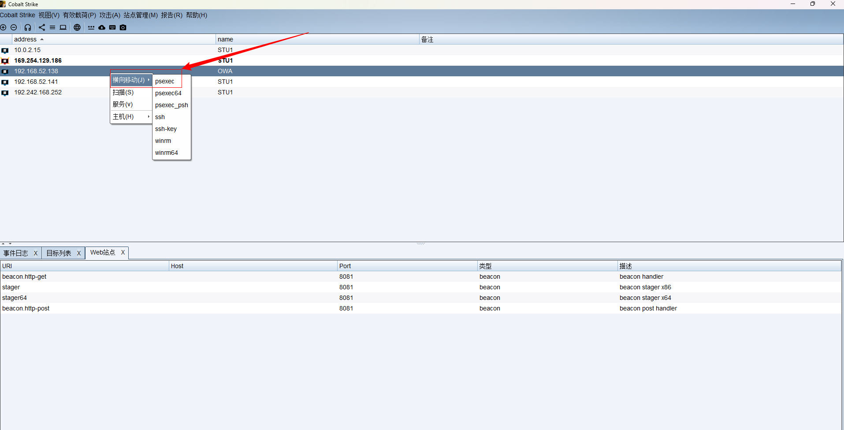Collapse panel using split-pane up arrow
Screen dimensions: 844x430
click(x=3, y=243)
